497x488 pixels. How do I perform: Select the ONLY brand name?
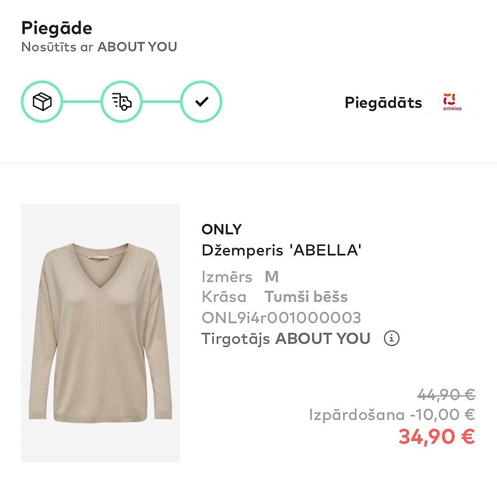pos(222,229)
